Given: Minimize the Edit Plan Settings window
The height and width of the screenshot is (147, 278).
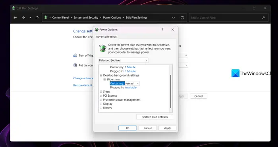Looking at the screenshot, I should pos(243,8).
